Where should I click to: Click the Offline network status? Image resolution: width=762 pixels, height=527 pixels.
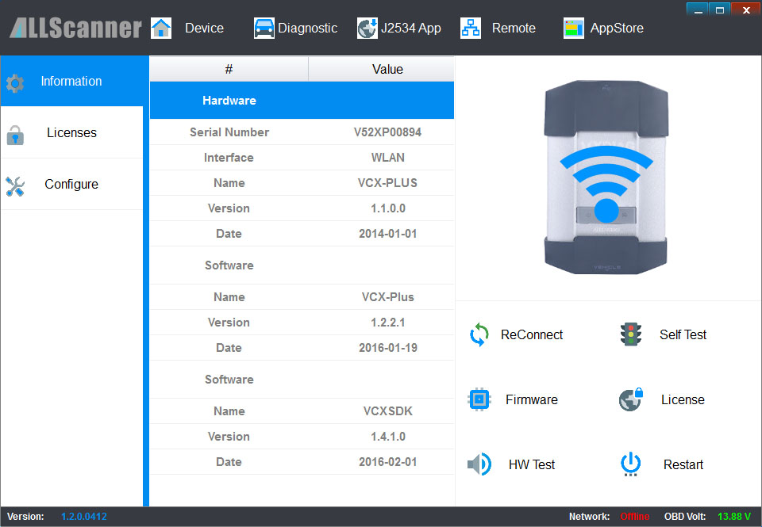635,517
